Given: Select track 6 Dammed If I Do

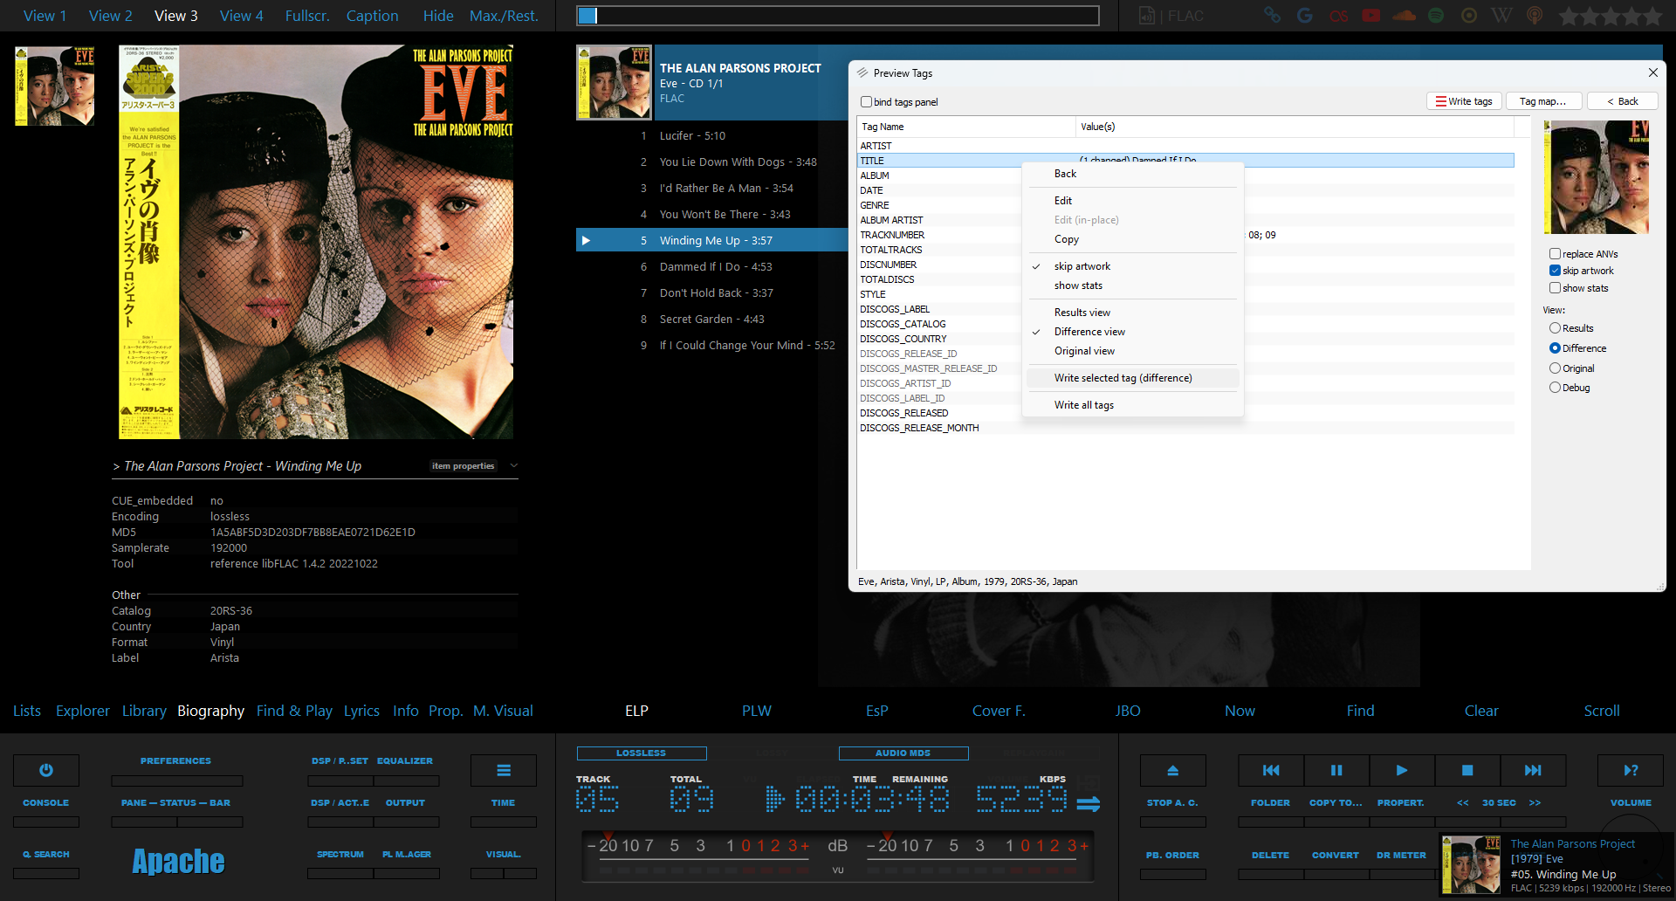Looking at the screenshot, I should [716, 266].
